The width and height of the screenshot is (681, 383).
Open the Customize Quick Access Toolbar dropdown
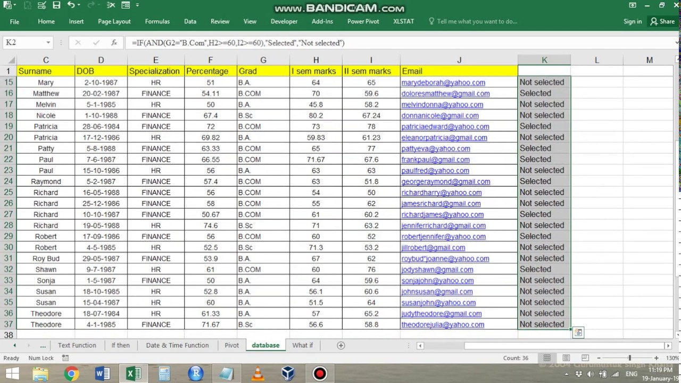(x=137, y=5)
